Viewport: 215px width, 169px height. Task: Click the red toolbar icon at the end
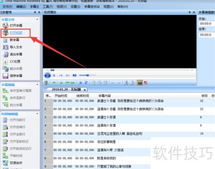pyautogui.click(x=146, y=83)
